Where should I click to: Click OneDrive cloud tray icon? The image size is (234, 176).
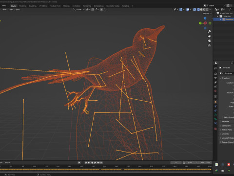223,171
